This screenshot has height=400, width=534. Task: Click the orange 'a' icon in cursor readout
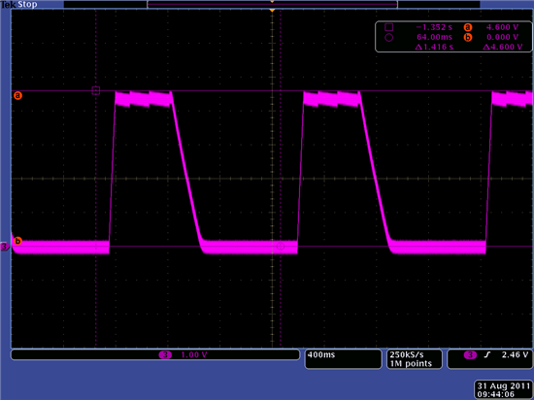(x=468, y=27)
